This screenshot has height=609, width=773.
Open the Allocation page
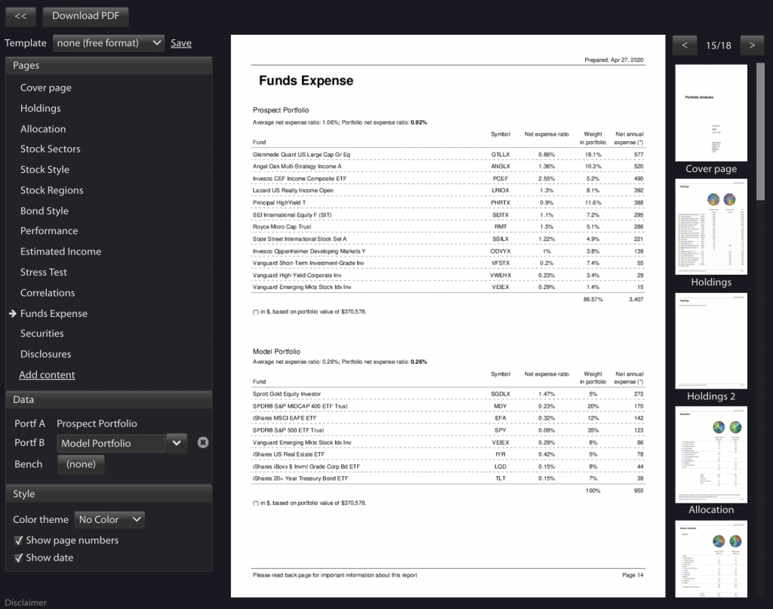click(43, 129)
